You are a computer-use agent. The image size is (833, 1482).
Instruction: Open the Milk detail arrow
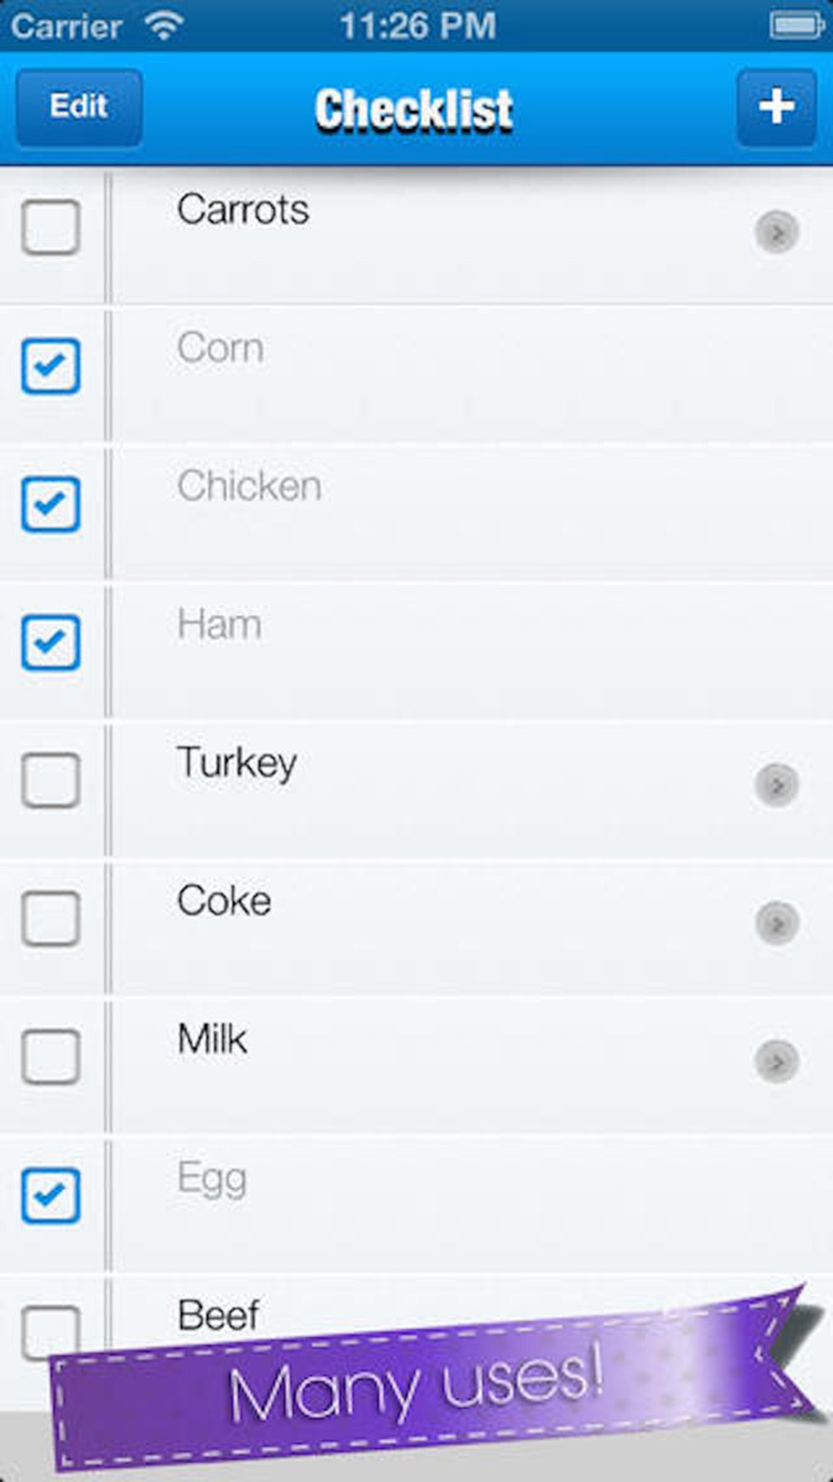tap(776, 1061)
